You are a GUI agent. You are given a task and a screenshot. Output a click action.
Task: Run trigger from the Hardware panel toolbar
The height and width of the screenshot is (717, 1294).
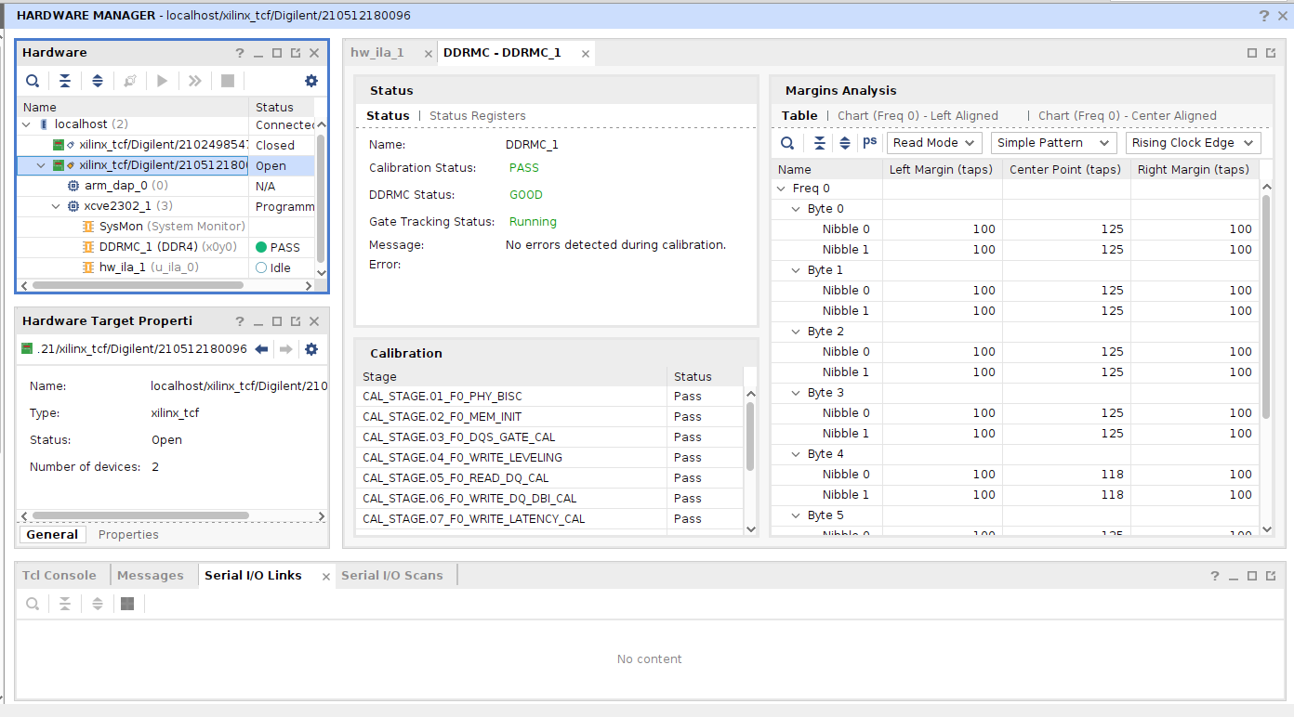[163, 81]
